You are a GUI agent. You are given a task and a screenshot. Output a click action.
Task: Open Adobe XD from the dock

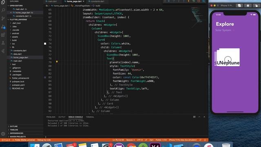(155, 145)
